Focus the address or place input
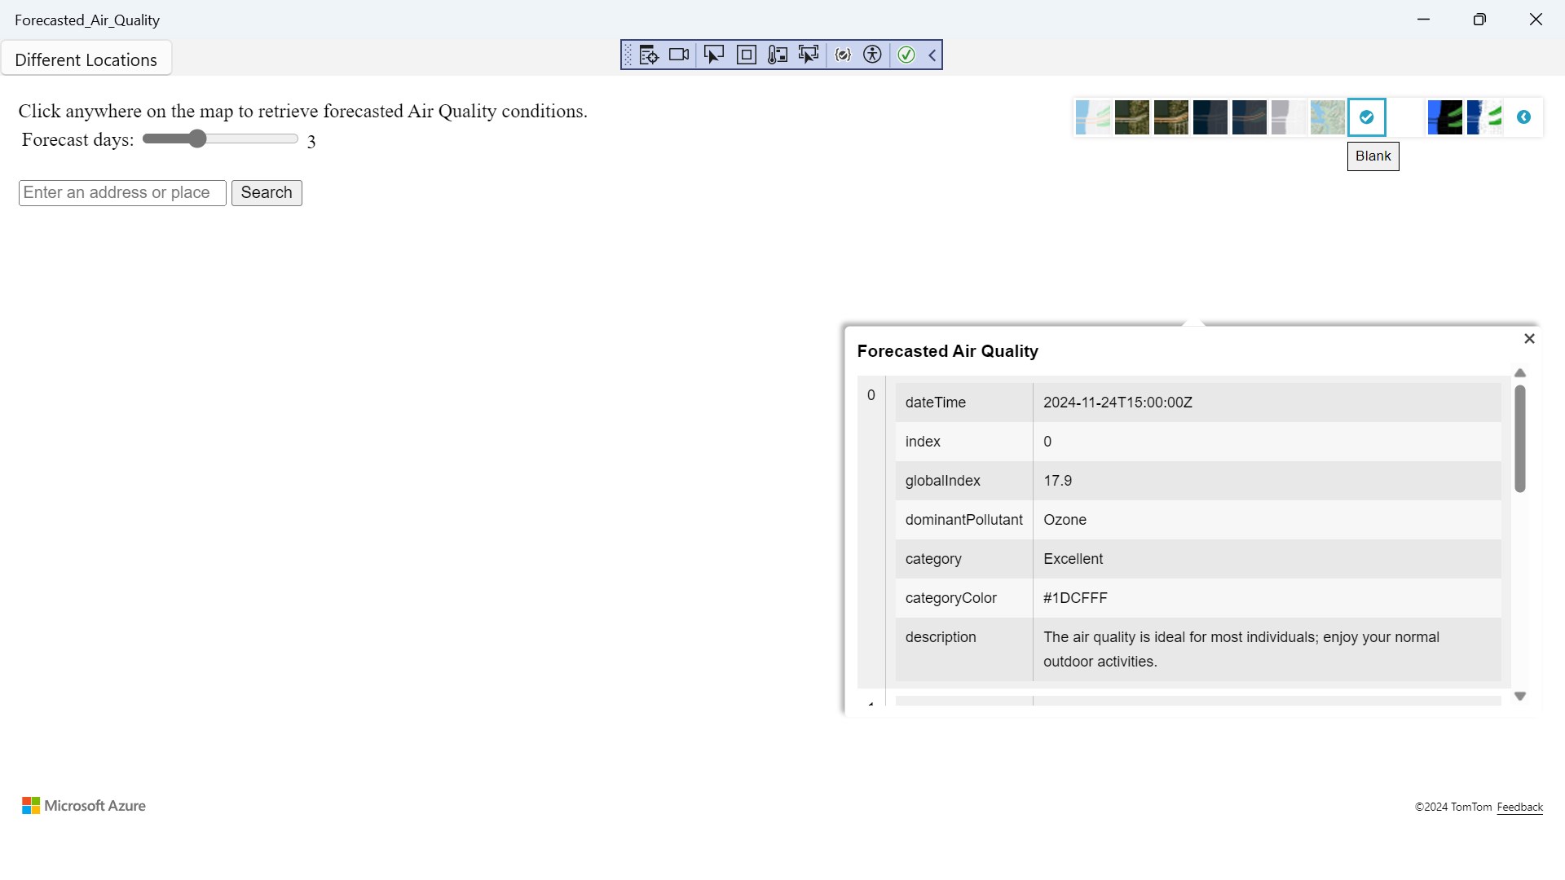 (x=122, y=193)
